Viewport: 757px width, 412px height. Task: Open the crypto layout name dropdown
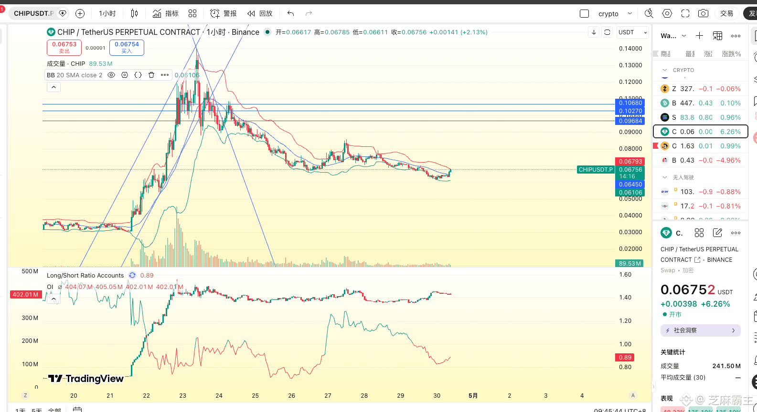615,13
